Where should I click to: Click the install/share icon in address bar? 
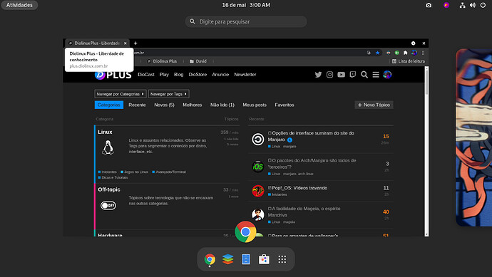coord(369,53)
